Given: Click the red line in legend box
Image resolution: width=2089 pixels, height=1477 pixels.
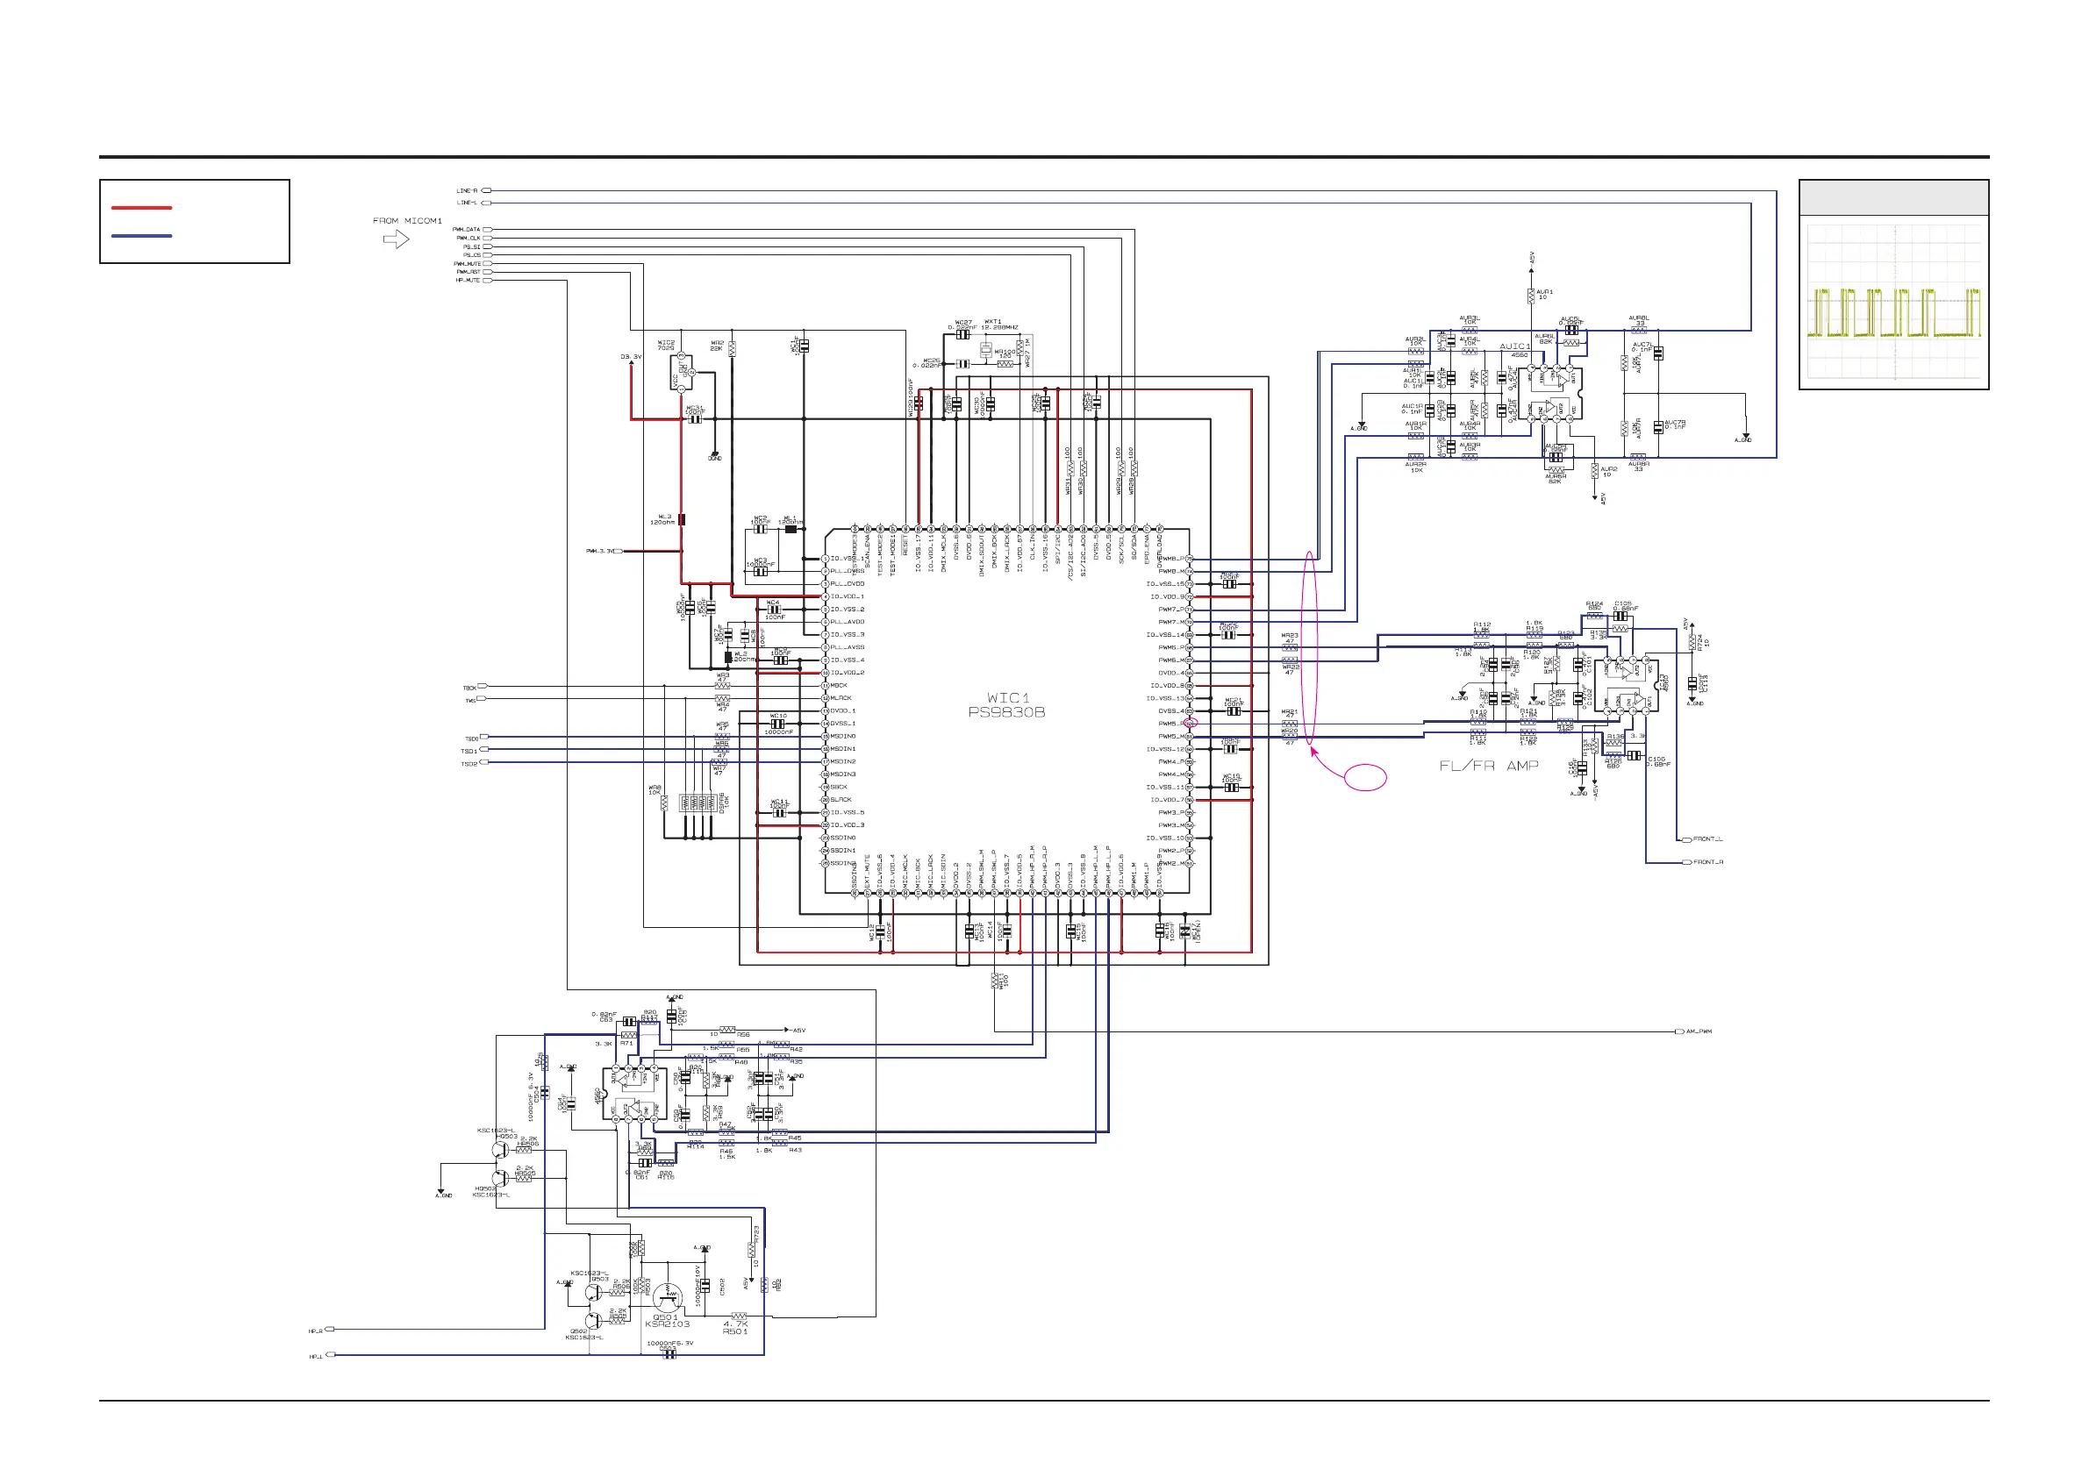Looking at the screenshot, I should pyautogui.click(x=141, y=208).
